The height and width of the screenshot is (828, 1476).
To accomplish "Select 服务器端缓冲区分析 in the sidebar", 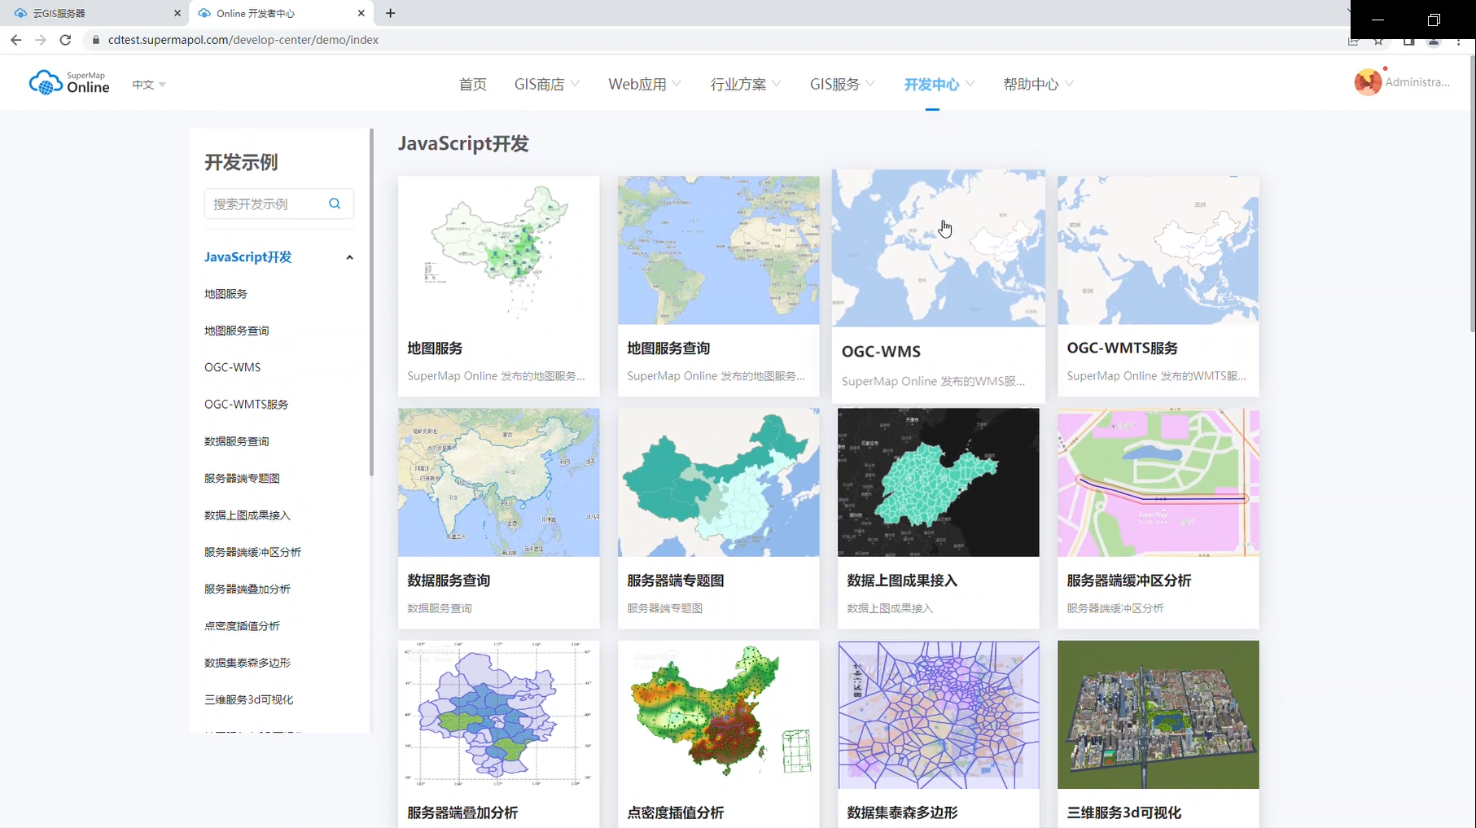I will (252, 552).
